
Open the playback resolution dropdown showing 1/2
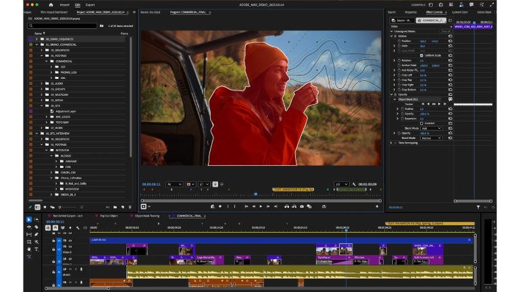(342, 184)
